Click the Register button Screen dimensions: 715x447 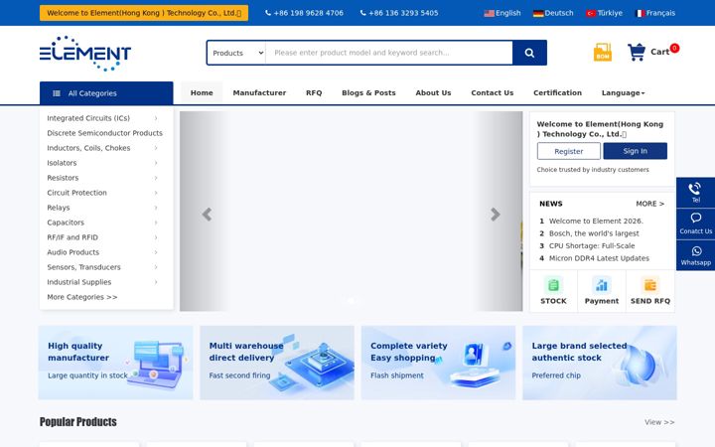click(x=569, y=151)
